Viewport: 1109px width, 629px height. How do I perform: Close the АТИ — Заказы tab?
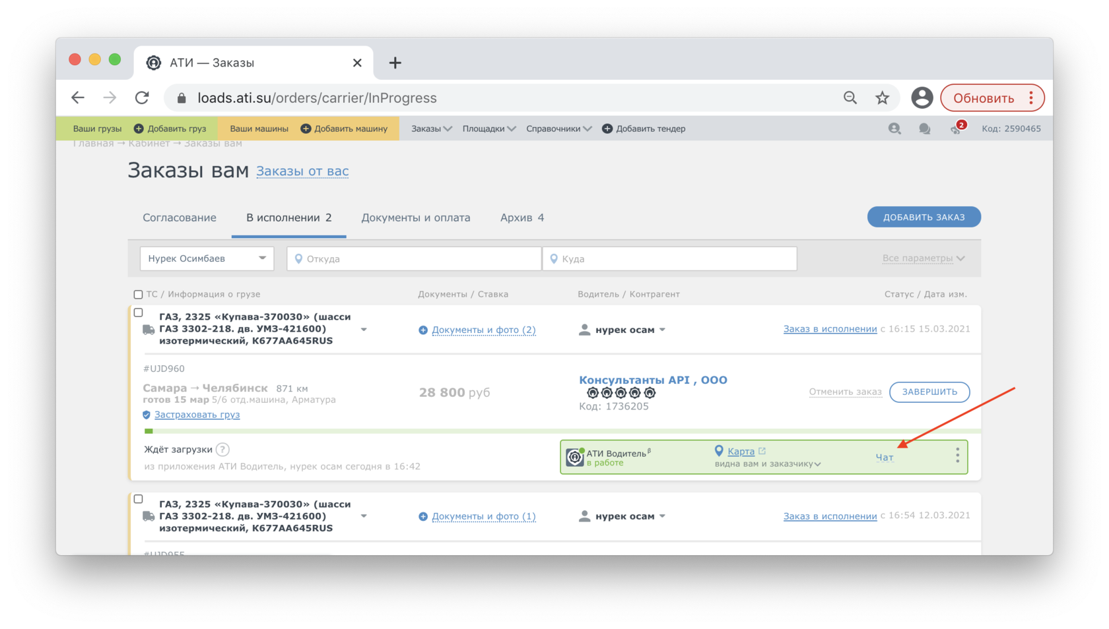point(357,63)
